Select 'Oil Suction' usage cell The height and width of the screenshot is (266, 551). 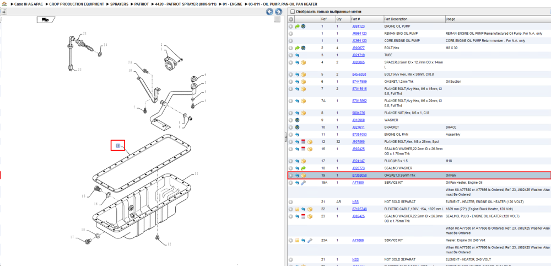[x=453, y=82]
